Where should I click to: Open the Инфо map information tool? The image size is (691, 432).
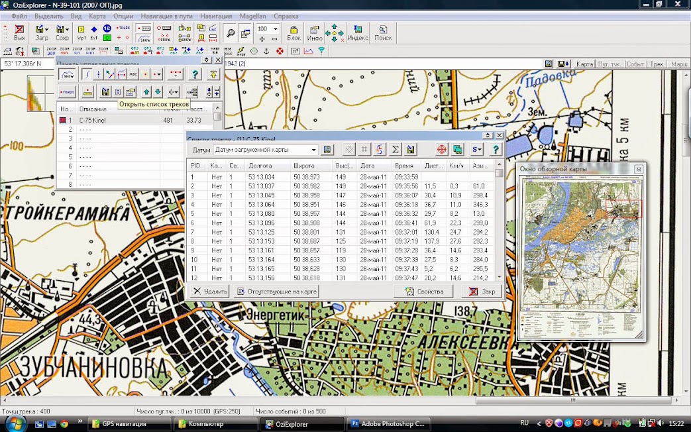coord(314,32)
